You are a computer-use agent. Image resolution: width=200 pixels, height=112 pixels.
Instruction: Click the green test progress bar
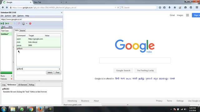[x=6, y=73]
